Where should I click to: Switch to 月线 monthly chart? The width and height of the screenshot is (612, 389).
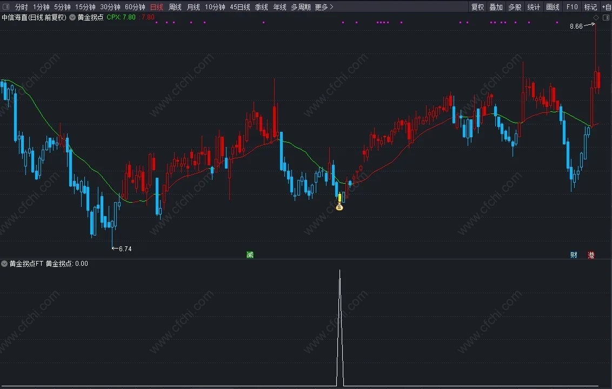(193, 7)
